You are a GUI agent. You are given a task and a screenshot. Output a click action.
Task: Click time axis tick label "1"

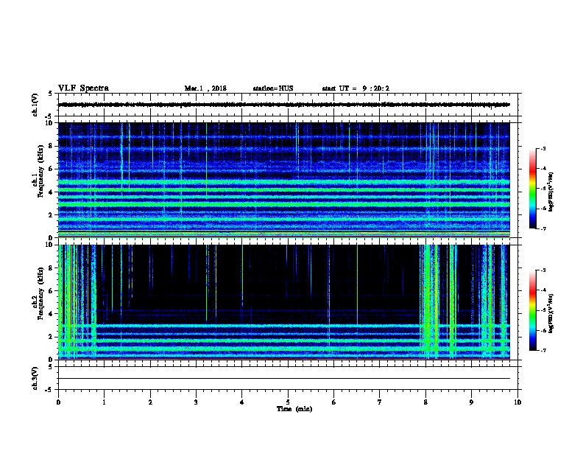point(104,402)
